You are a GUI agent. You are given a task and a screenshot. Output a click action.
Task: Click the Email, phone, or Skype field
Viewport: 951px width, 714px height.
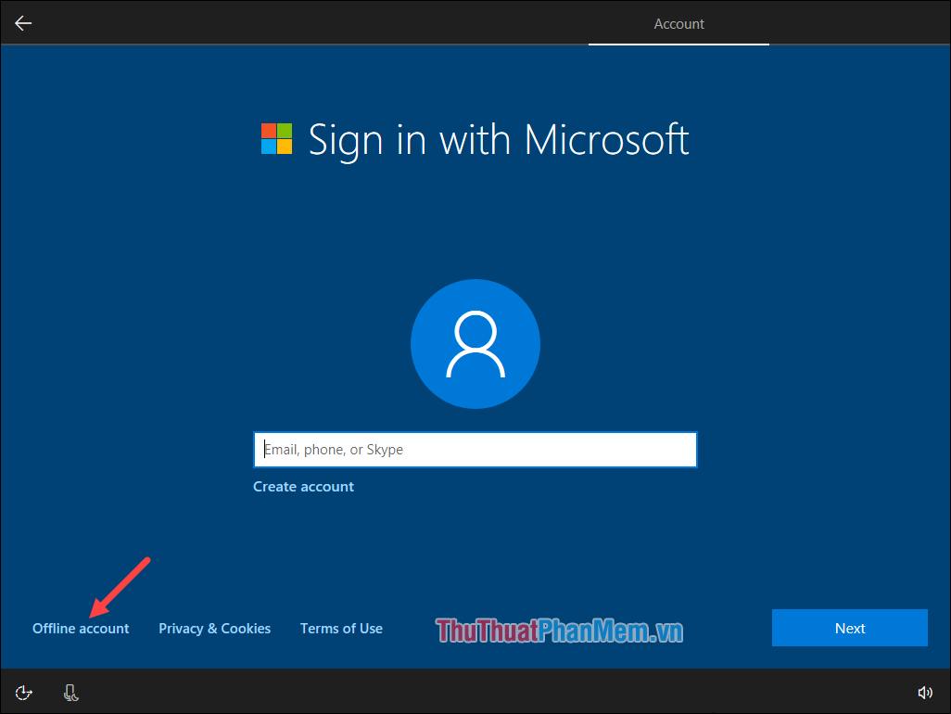[x=475, y=449]
